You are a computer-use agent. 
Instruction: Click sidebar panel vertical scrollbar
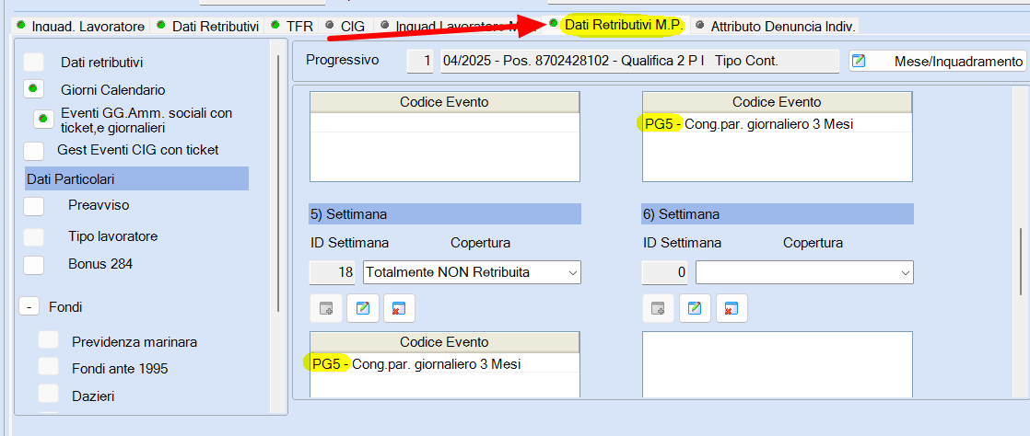tap(280, 184)
